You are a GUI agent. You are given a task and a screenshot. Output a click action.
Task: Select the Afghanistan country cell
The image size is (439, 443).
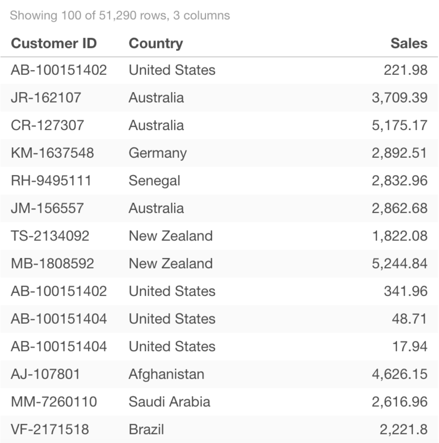[166, 374]
